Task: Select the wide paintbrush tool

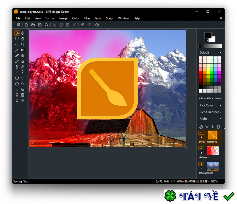Action: [17, 95]
